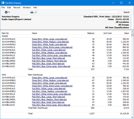
Task: Focus the search text field
Action: click(x=105, y=12)
